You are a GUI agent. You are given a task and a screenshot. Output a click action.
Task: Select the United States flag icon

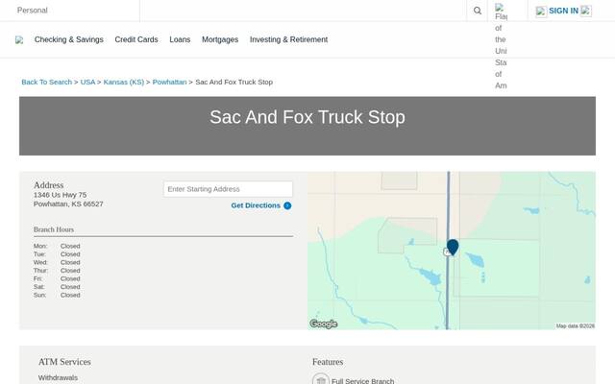[500, 7]
